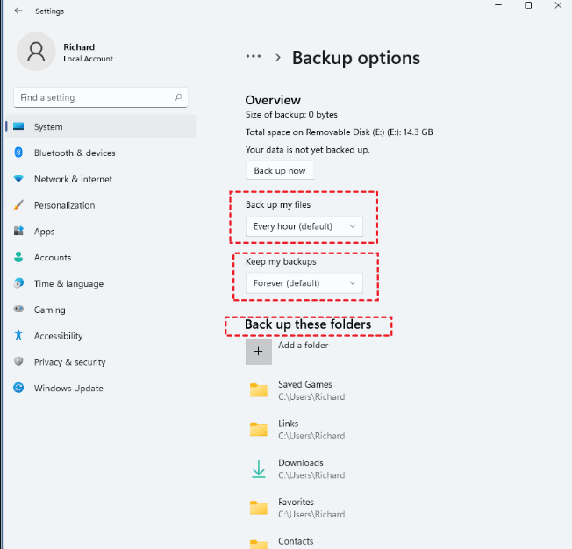This screenshot has width=572, height=549.
Task: Click the Add a folder label
Action: (304, 345)
